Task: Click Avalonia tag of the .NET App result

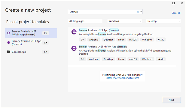Action: (94, 40)
